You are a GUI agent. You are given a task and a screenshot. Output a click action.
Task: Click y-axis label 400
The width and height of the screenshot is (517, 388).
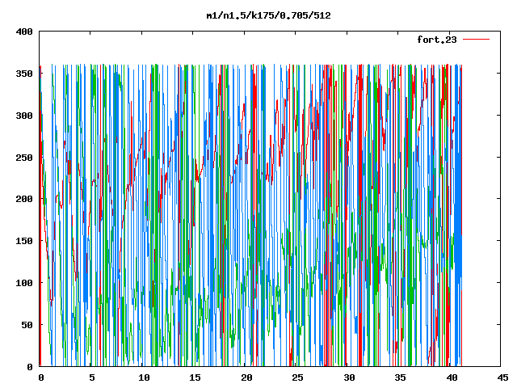pyautogui.click(x=24, y=32)
